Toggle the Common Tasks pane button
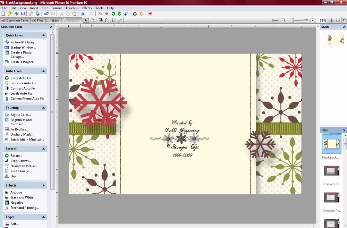This screenshot has width=347, height=228. 15,20
